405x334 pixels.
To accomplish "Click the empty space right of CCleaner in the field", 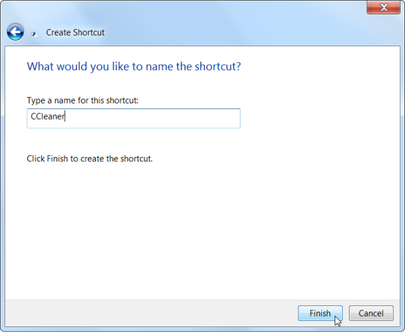I will (x=156, y=118).
